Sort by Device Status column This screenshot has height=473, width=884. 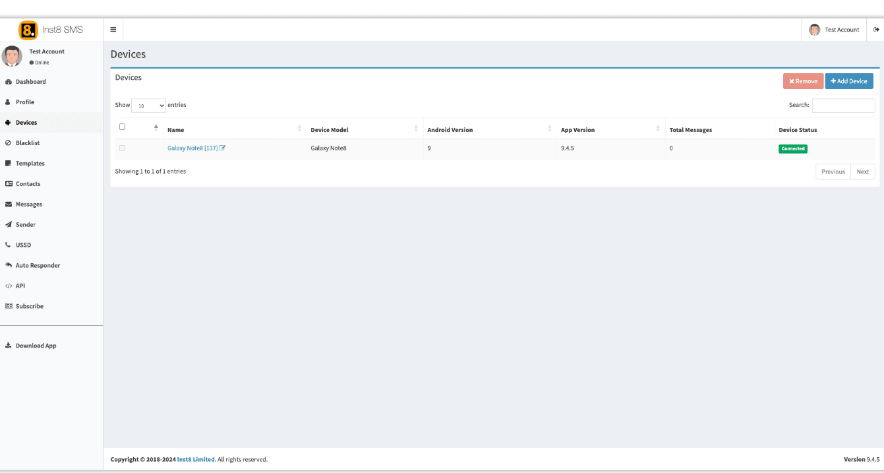[825, 129]
